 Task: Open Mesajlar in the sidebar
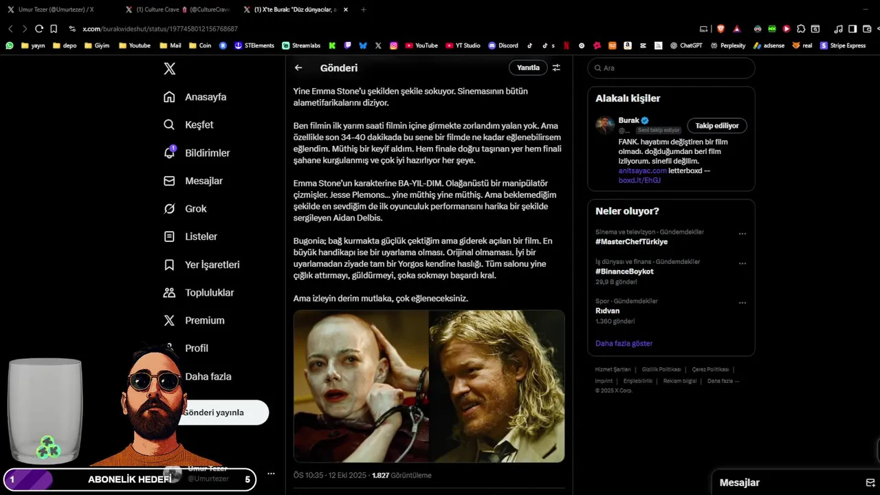pos(192,181)
